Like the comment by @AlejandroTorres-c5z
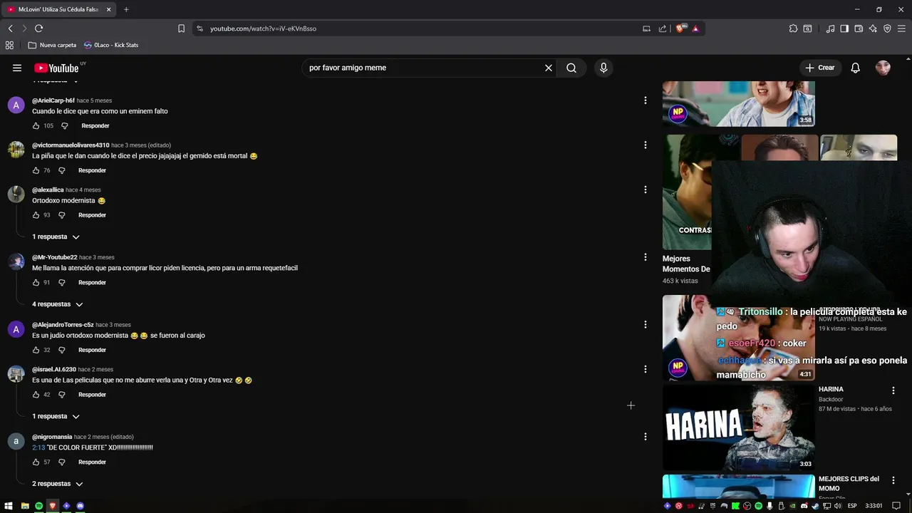Viewport: 912px width, 513px height. pyautogui.click(x=36, y=351)
